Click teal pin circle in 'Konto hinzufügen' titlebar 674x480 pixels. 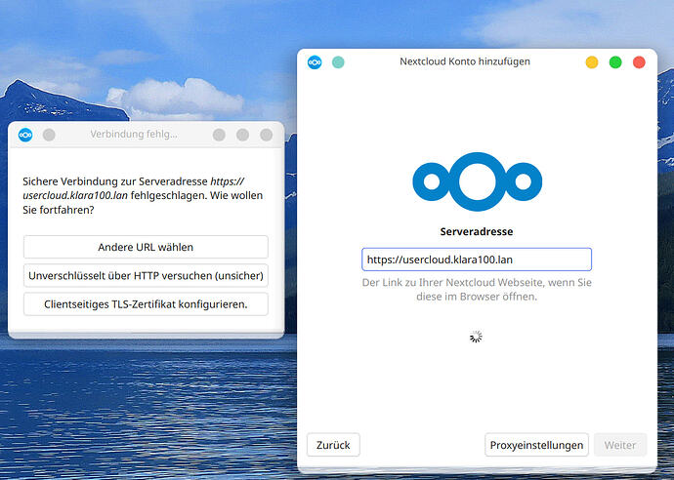[338, 62]
